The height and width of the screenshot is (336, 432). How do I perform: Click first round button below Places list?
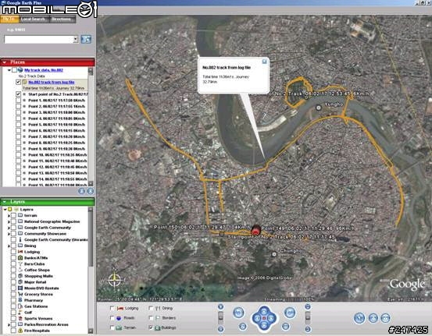82,191
